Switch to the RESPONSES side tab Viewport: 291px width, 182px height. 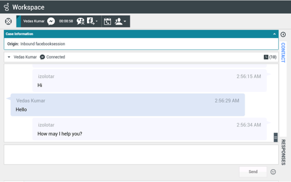point(284,152)
